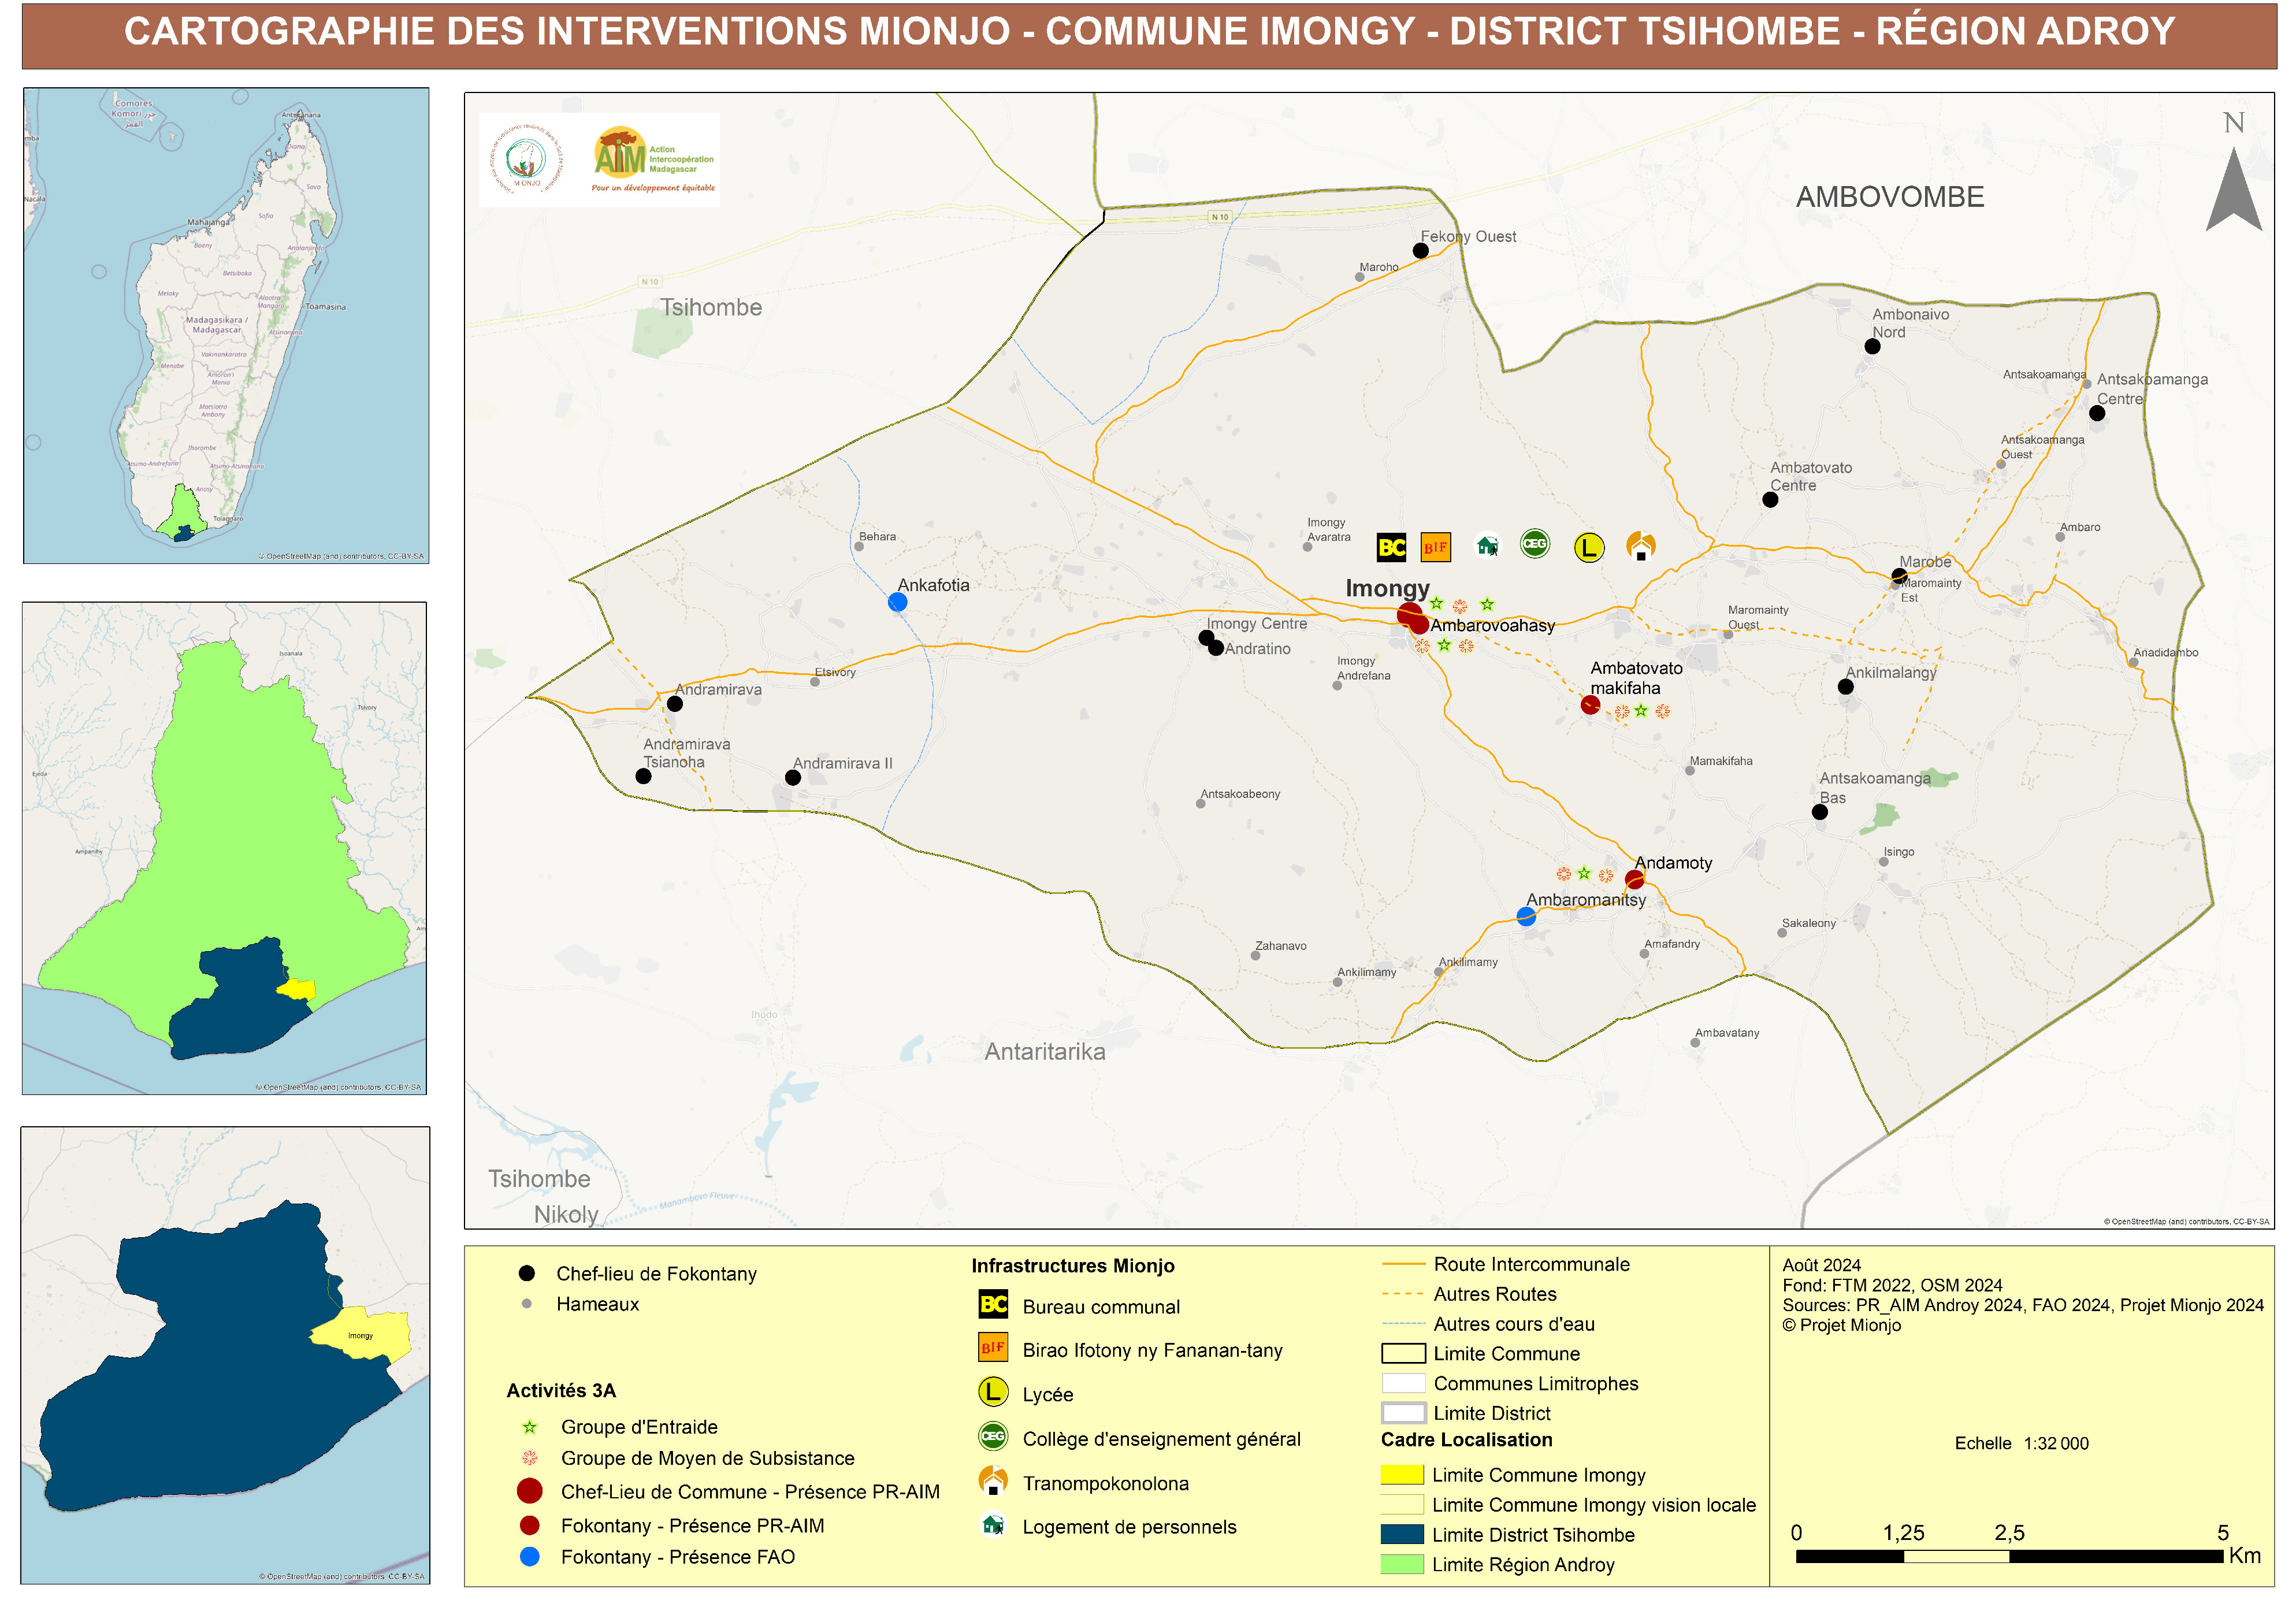Click the Tranompokonolona house icon on map

point(1640,545)
